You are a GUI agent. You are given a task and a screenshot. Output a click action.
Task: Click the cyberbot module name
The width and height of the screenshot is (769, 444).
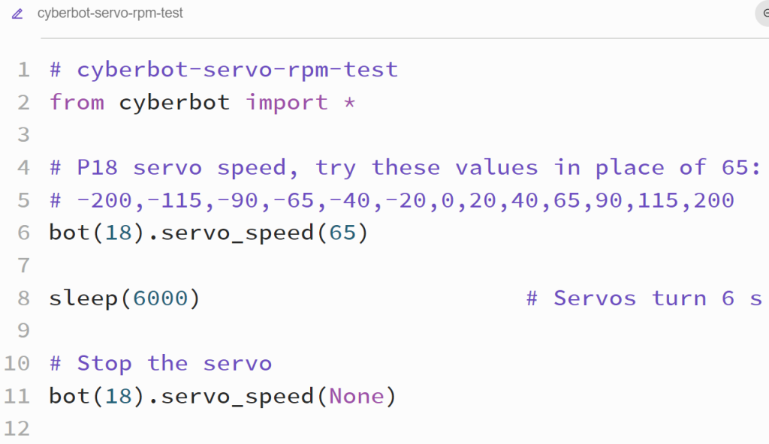point(174,102)
